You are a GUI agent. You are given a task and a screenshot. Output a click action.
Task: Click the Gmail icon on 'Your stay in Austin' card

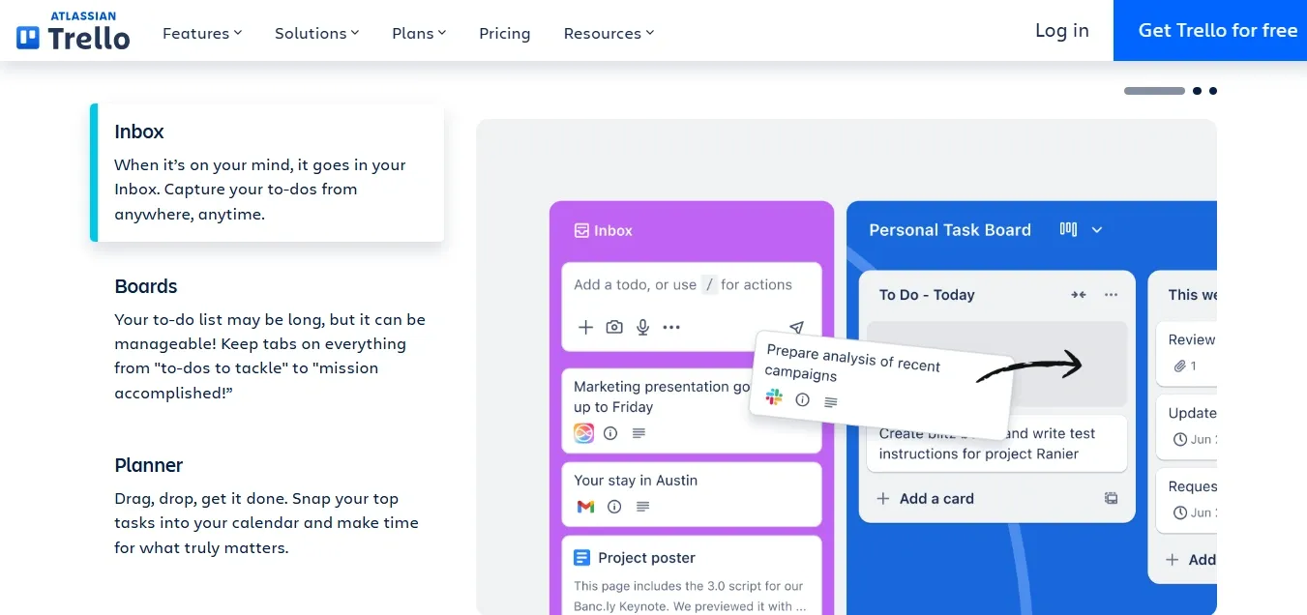click(584, 506)
